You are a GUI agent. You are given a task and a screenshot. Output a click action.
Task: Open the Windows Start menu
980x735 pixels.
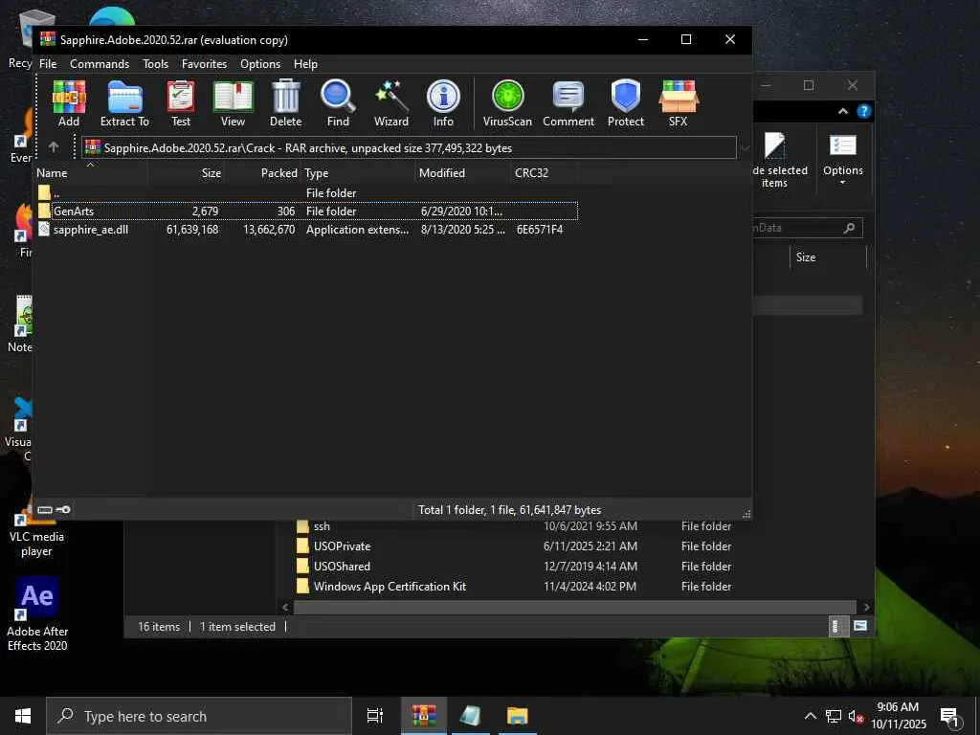[x=23, y=716]
